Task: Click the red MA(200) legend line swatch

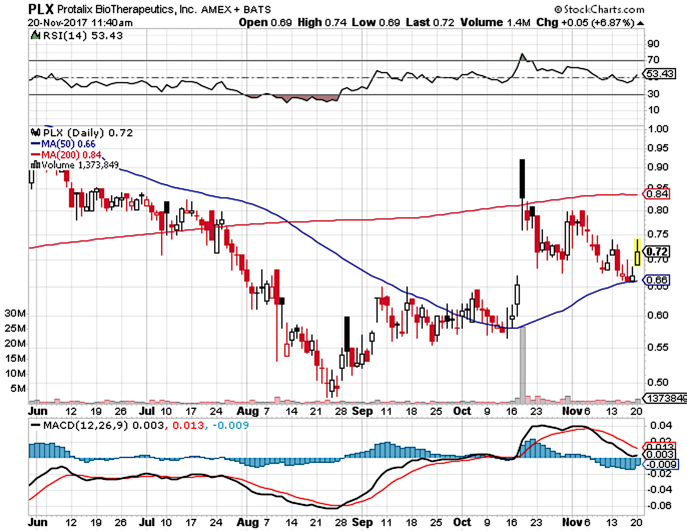Action: coord(35,155)
